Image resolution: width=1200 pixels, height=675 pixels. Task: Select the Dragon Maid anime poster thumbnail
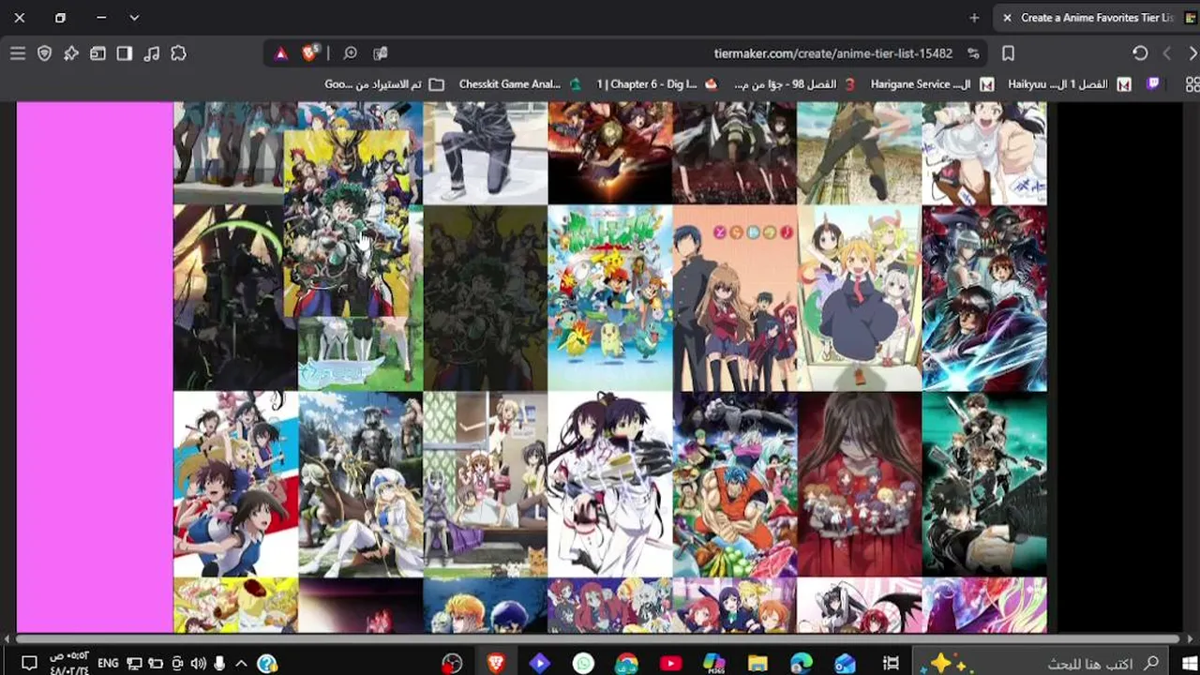(x=859, y=297)
